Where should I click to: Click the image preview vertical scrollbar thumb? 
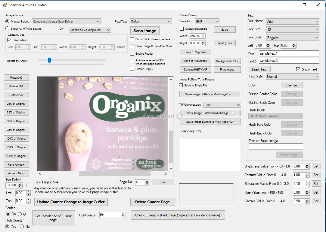tap(171, 146)
